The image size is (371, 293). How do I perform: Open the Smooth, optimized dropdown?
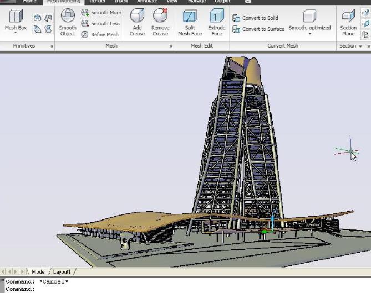[309, 34]
